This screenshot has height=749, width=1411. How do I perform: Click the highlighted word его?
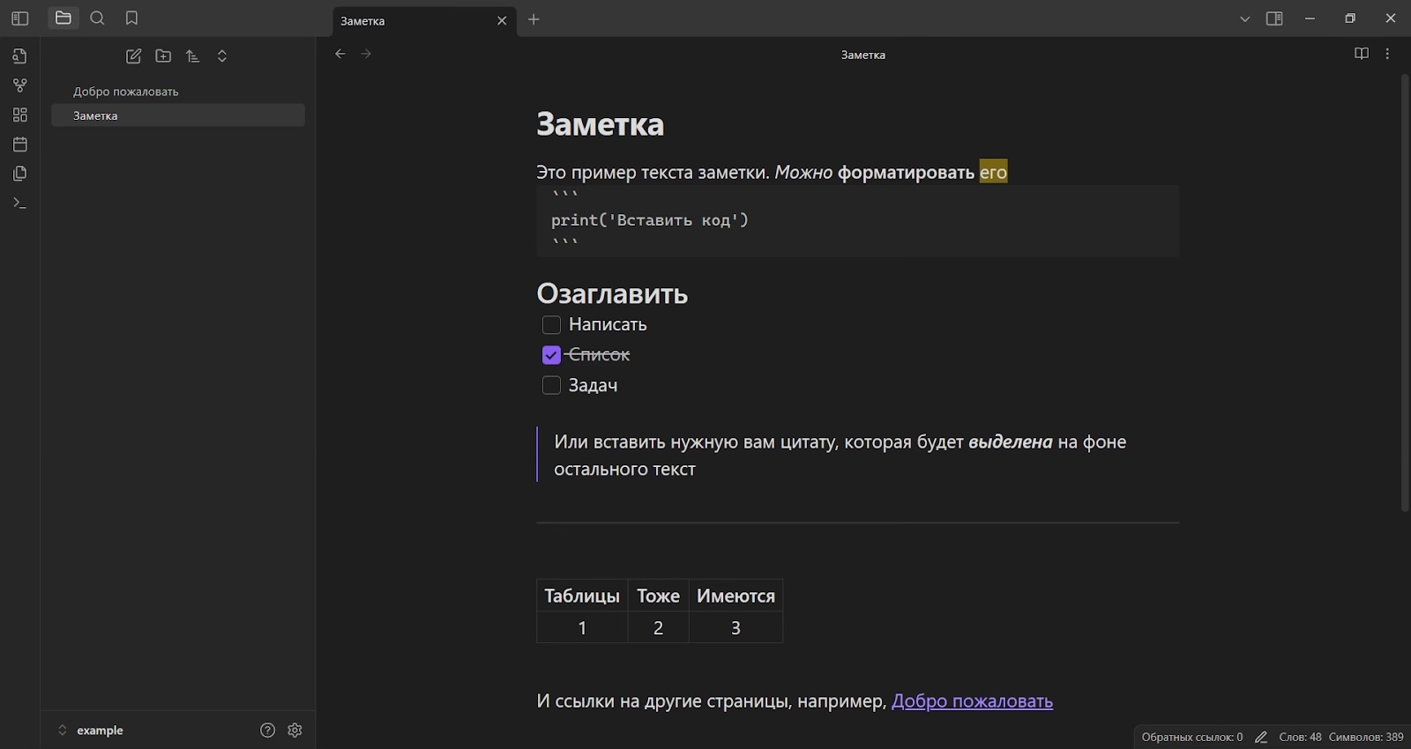coord(993,173)
